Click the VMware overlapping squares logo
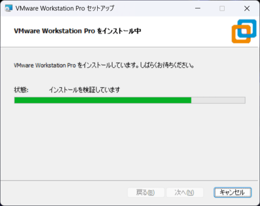Screen dimensions: 260x206 pos(244,31)
